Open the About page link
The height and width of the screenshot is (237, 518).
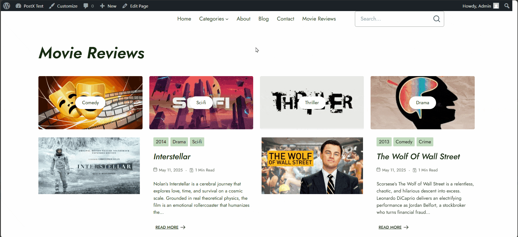(x=243, y=19)
